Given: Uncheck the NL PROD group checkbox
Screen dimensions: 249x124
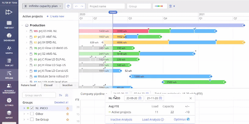Looking at the screenshot, I should pyautogui.click(x=32, y=108).
